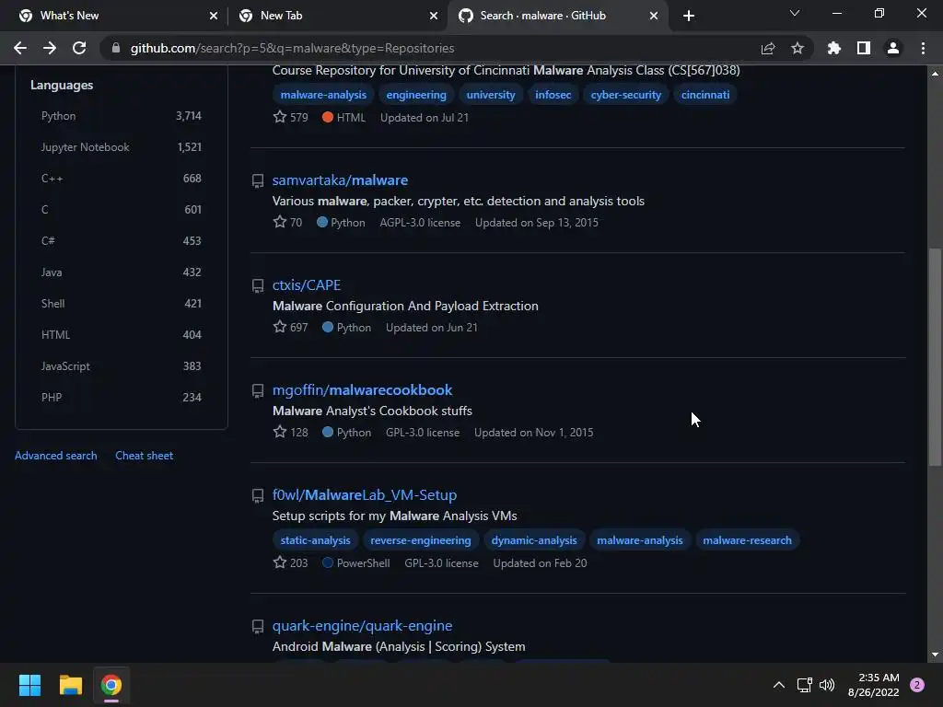Open the Cheat sheet link

point(145,456)
